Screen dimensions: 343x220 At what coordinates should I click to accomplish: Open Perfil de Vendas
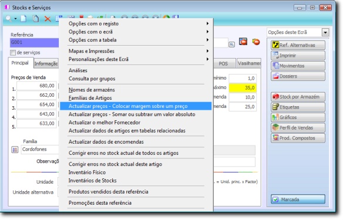pyautogui.click(x=298, y=127)
